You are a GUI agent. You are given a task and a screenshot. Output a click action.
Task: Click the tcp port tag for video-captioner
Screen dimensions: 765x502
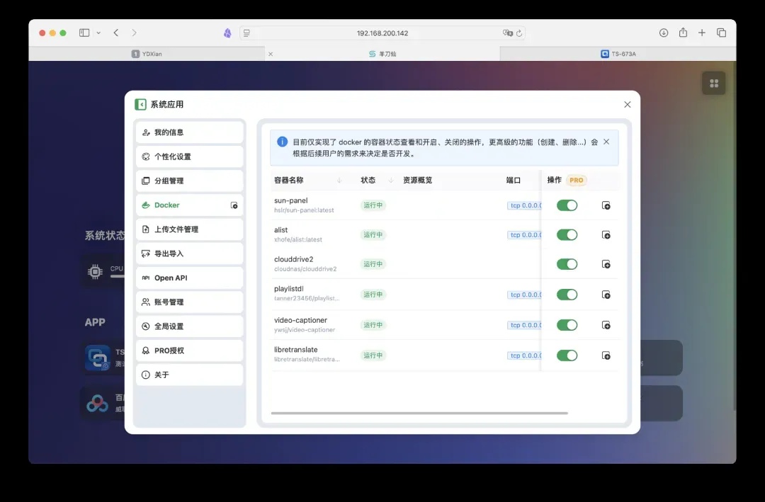[x=524, y=325]
